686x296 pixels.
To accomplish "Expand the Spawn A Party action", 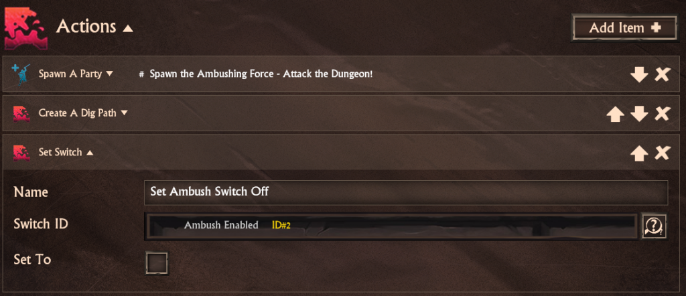I will (76, 74).
